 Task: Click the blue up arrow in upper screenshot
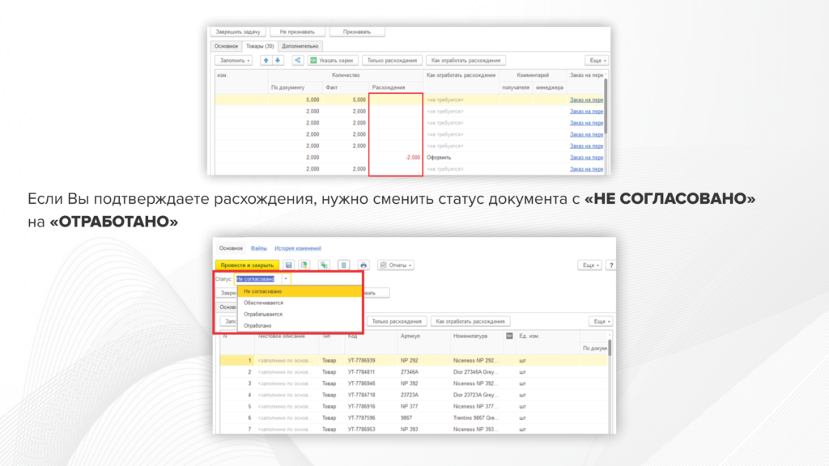click(x=266, y=60)
